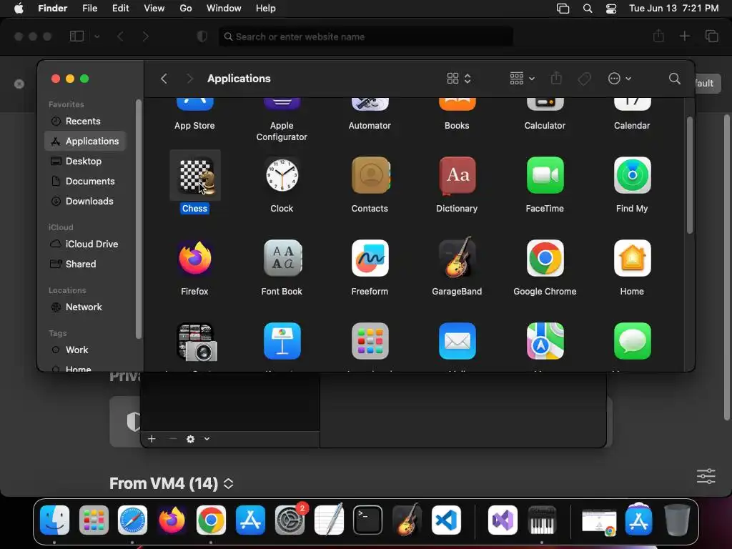Select Recents in Finder sidebar

(84, 121)
